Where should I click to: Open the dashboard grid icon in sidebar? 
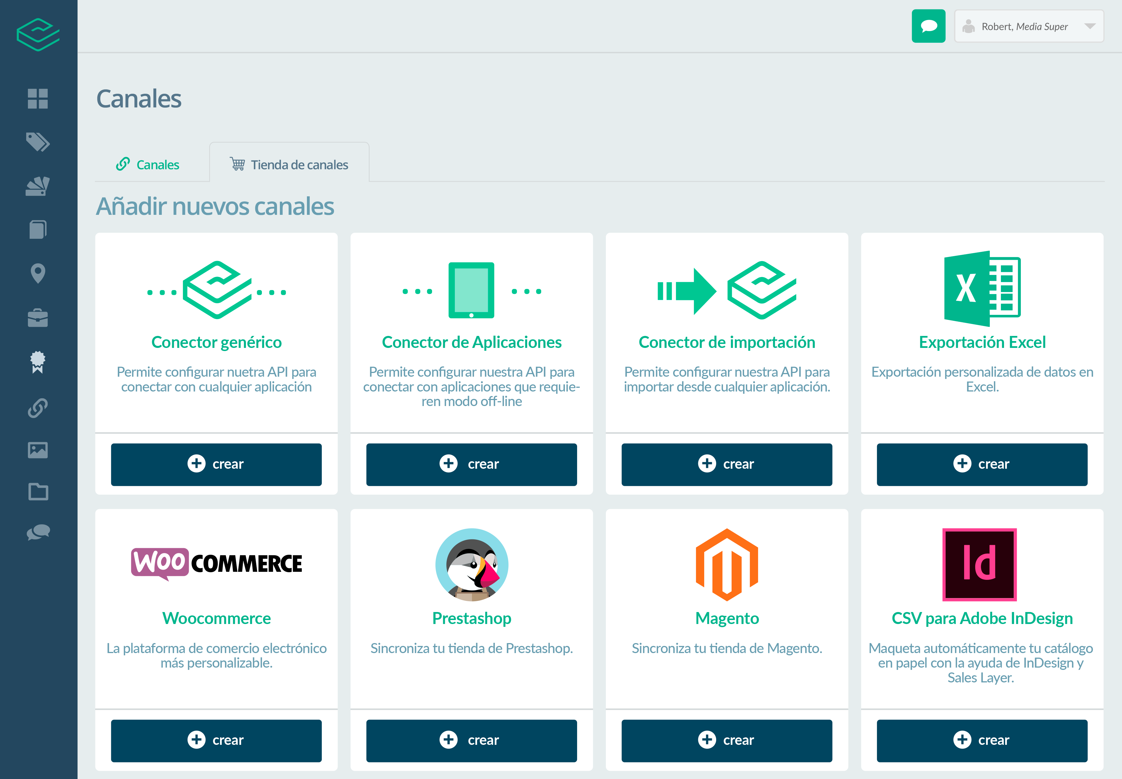tap(38, 99)
